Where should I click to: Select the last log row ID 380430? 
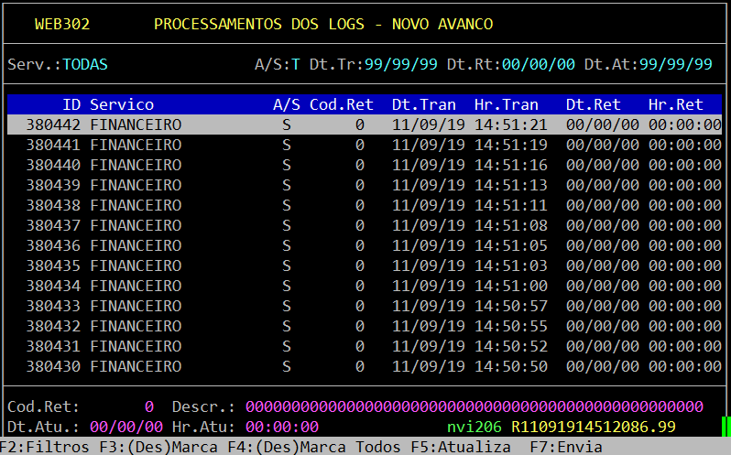(364, 366)
